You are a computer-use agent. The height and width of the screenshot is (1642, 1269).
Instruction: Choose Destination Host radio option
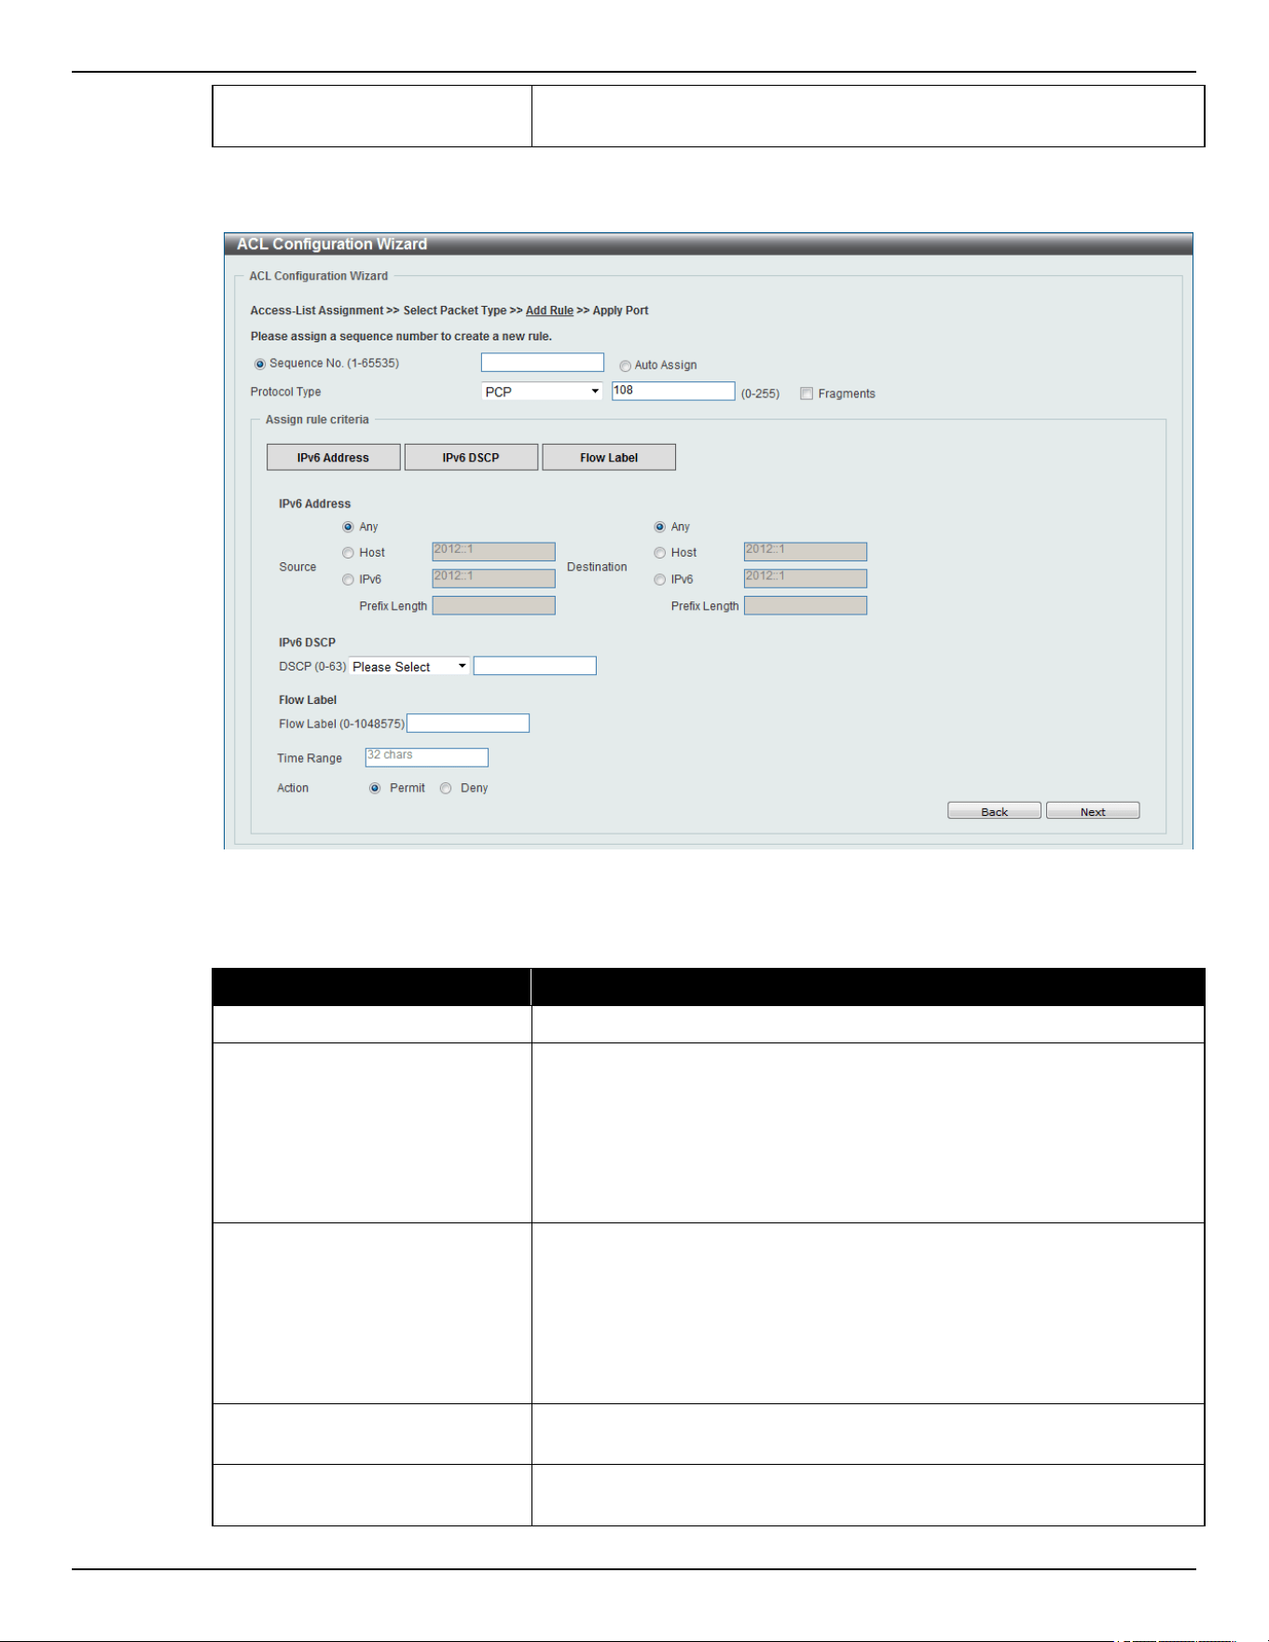[659, 553]
